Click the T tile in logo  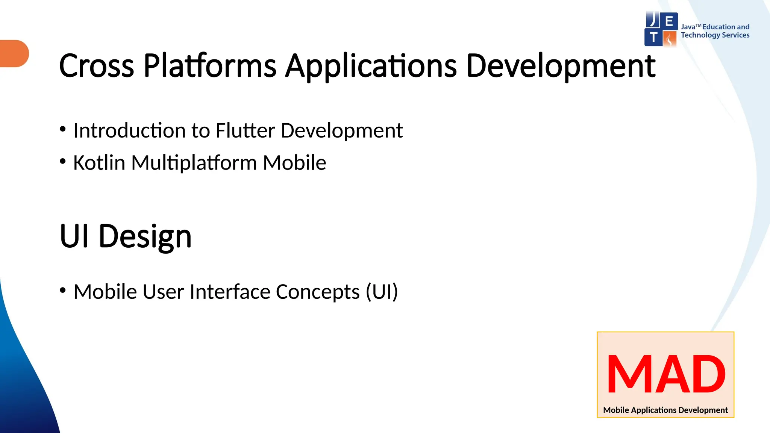pyautogui.click(x=653, y=38)
